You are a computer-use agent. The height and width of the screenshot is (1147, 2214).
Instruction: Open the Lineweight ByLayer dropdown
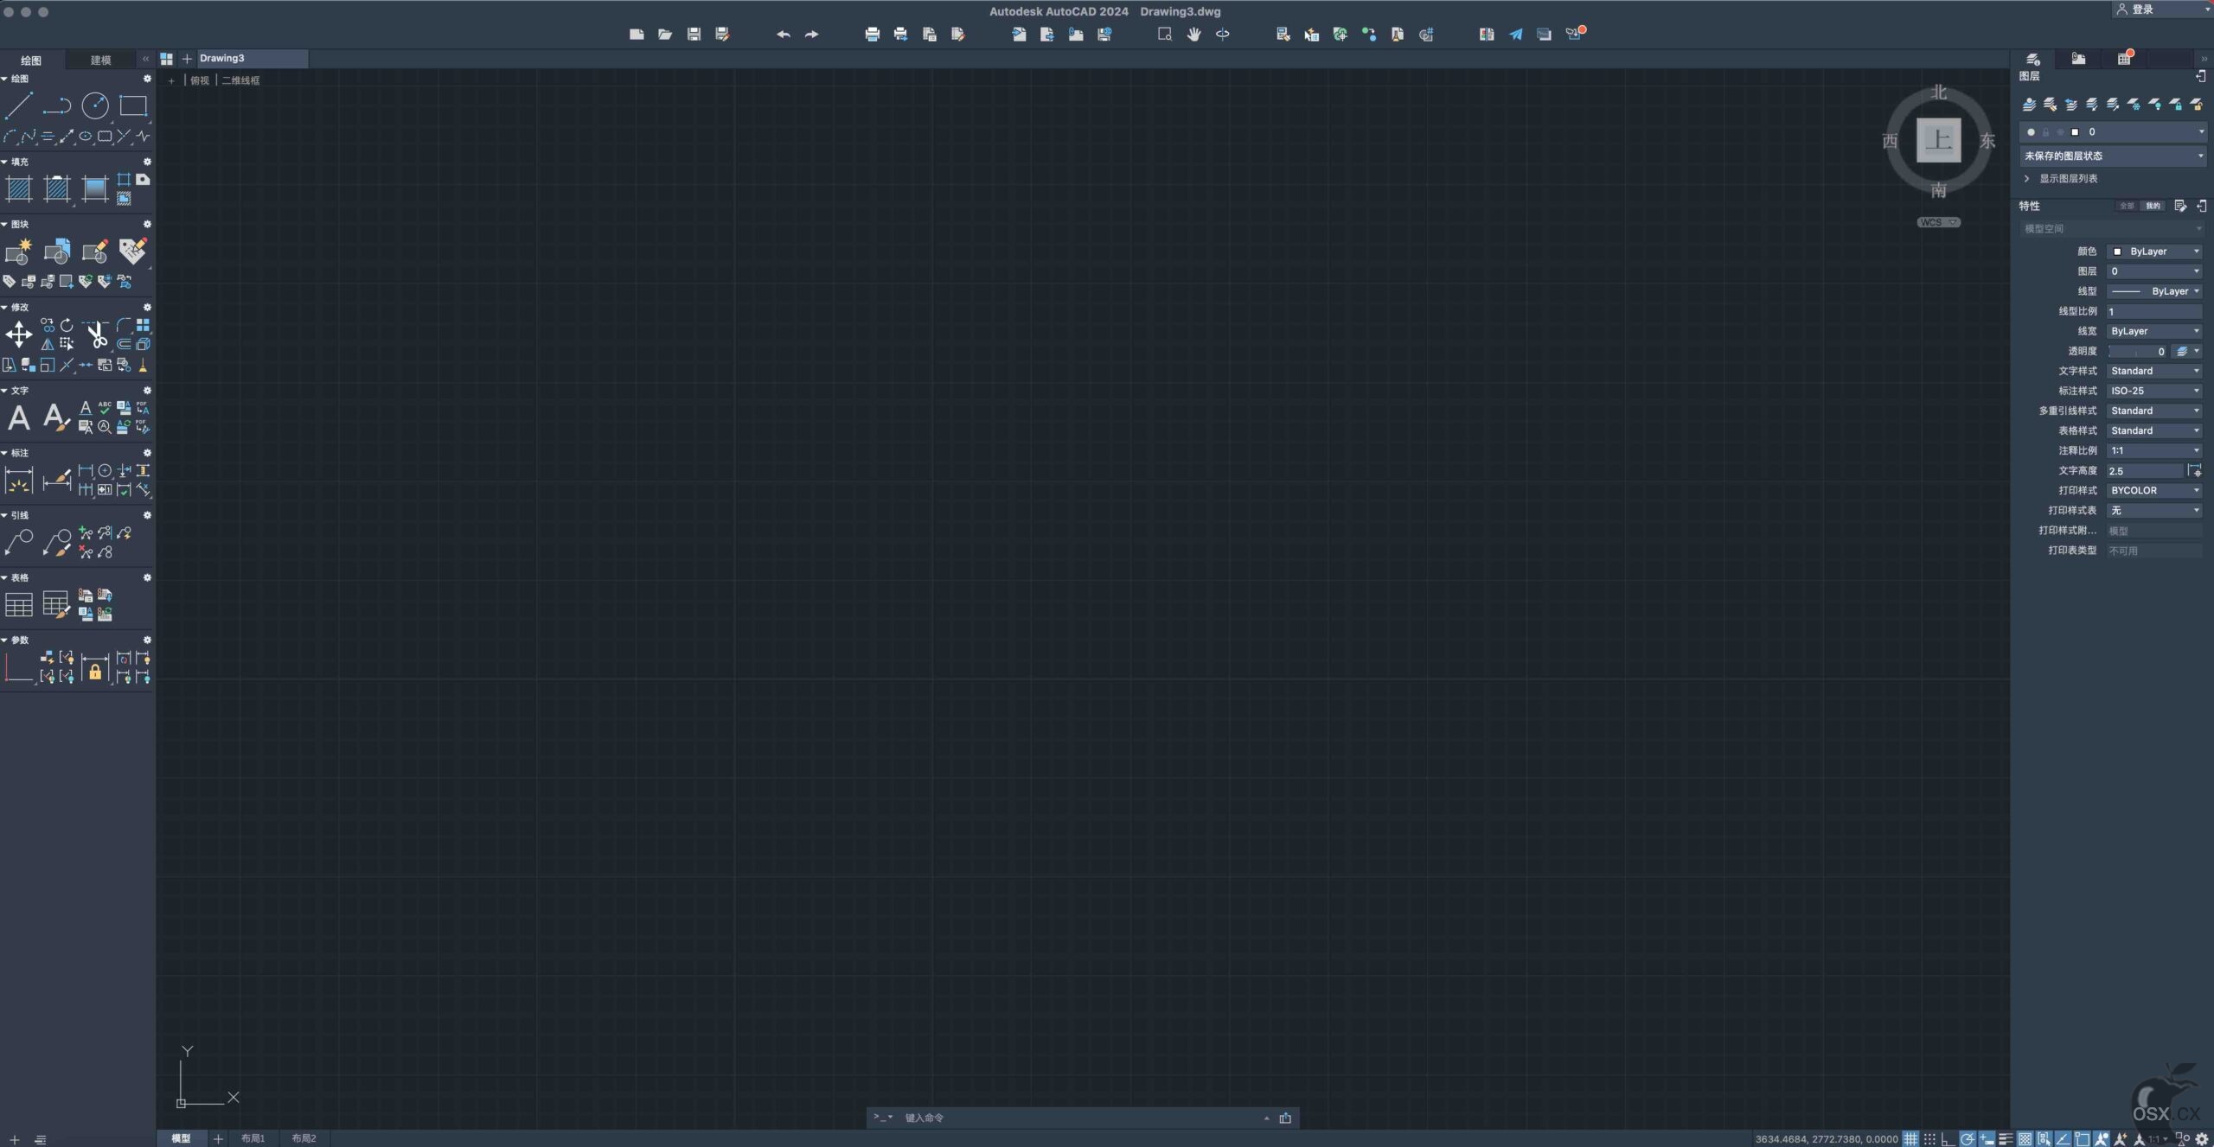2154,331
